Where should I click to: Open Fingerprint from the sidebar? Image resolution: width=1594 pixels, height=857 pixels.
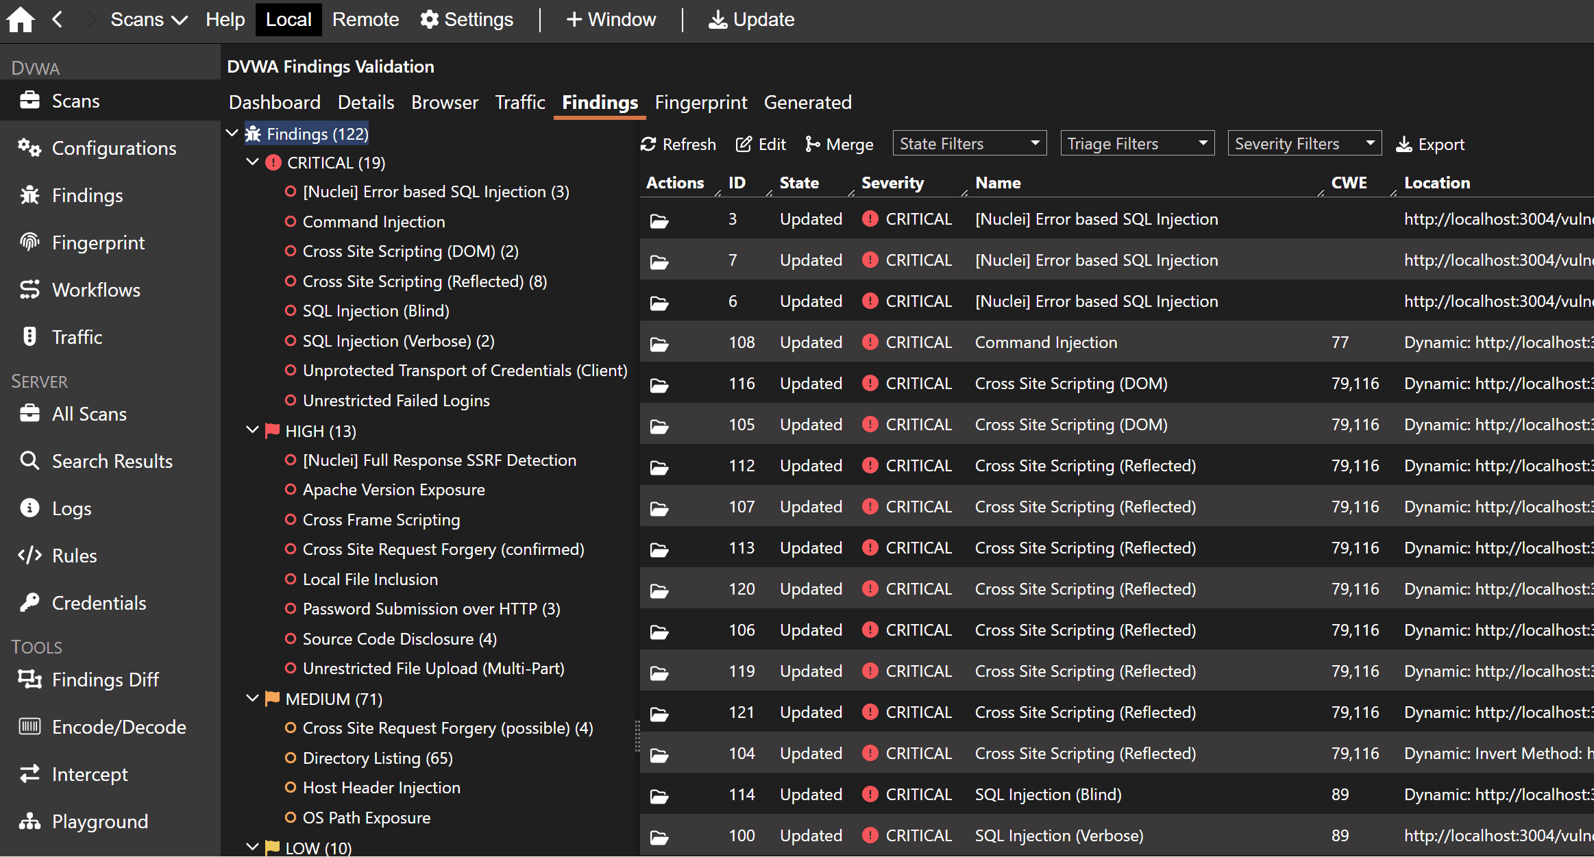point(98,243)
